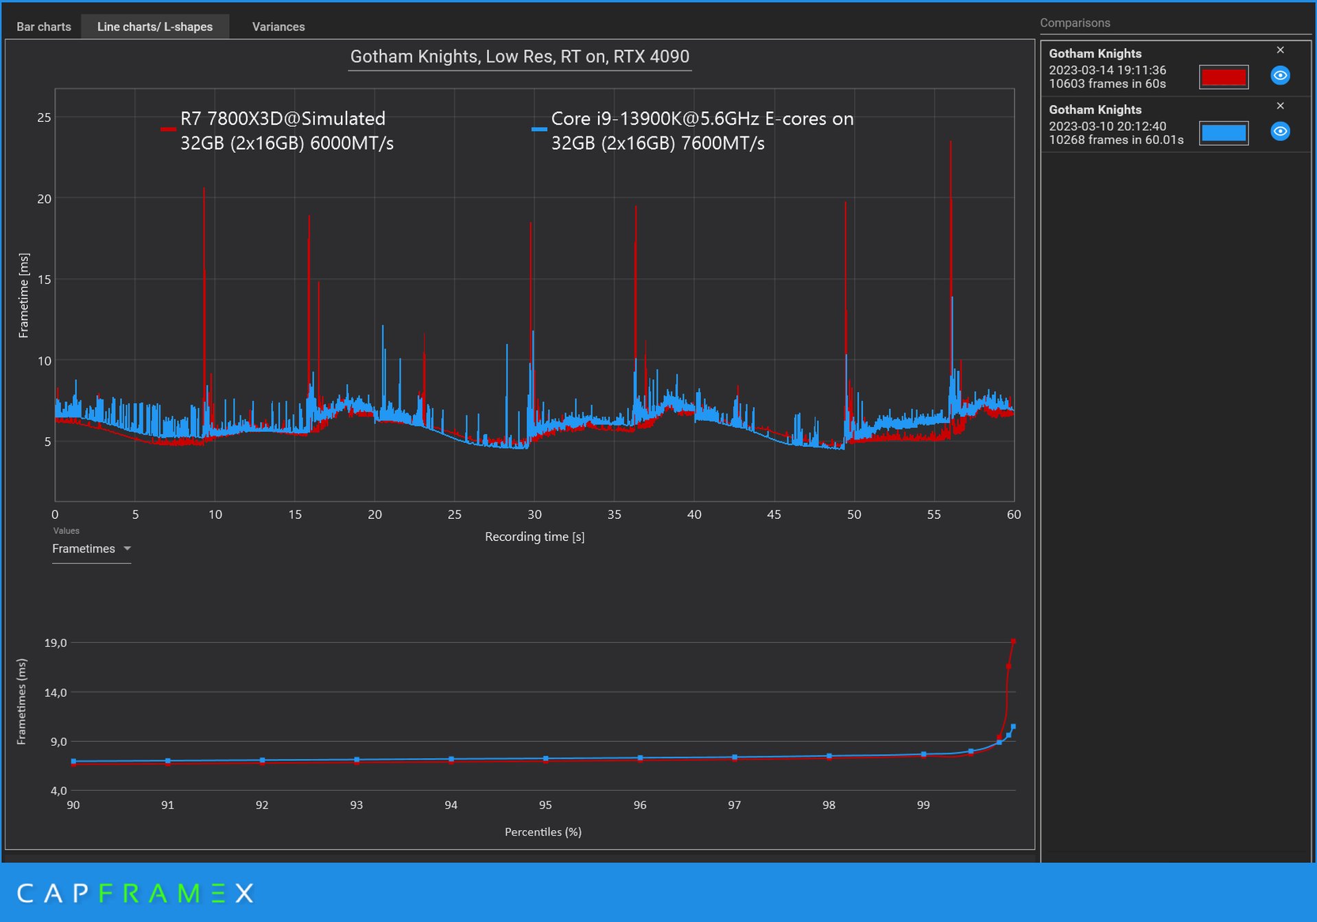Click the chart title Gotham Knights, Low Res
1317x922 pixels.
tap(519, 56)
